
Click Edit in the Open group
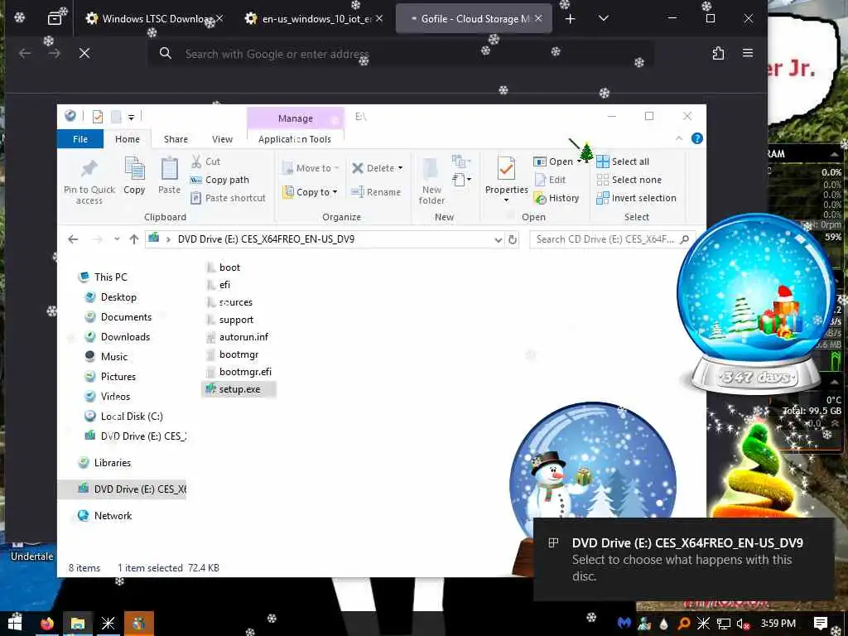point(550,180)
